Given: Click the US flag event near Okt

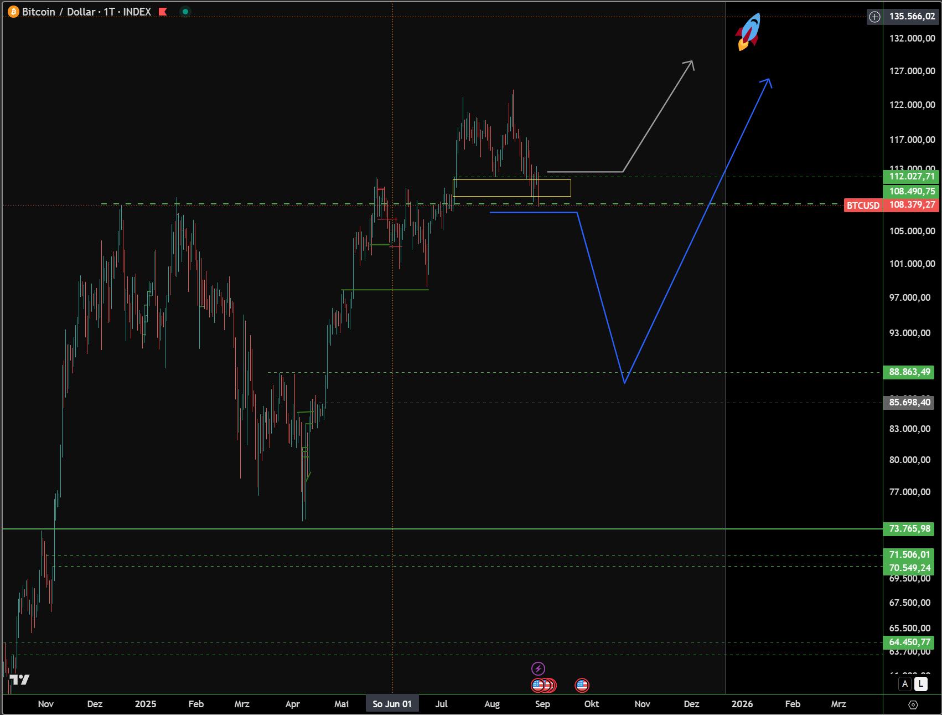Looking at the screenshot, I should pos(582,685).
